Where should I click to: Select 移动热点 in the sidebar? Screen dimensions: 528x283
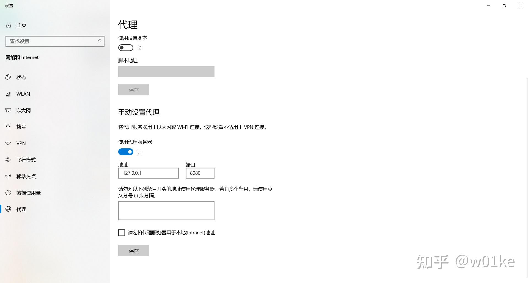tap(55, 176)
